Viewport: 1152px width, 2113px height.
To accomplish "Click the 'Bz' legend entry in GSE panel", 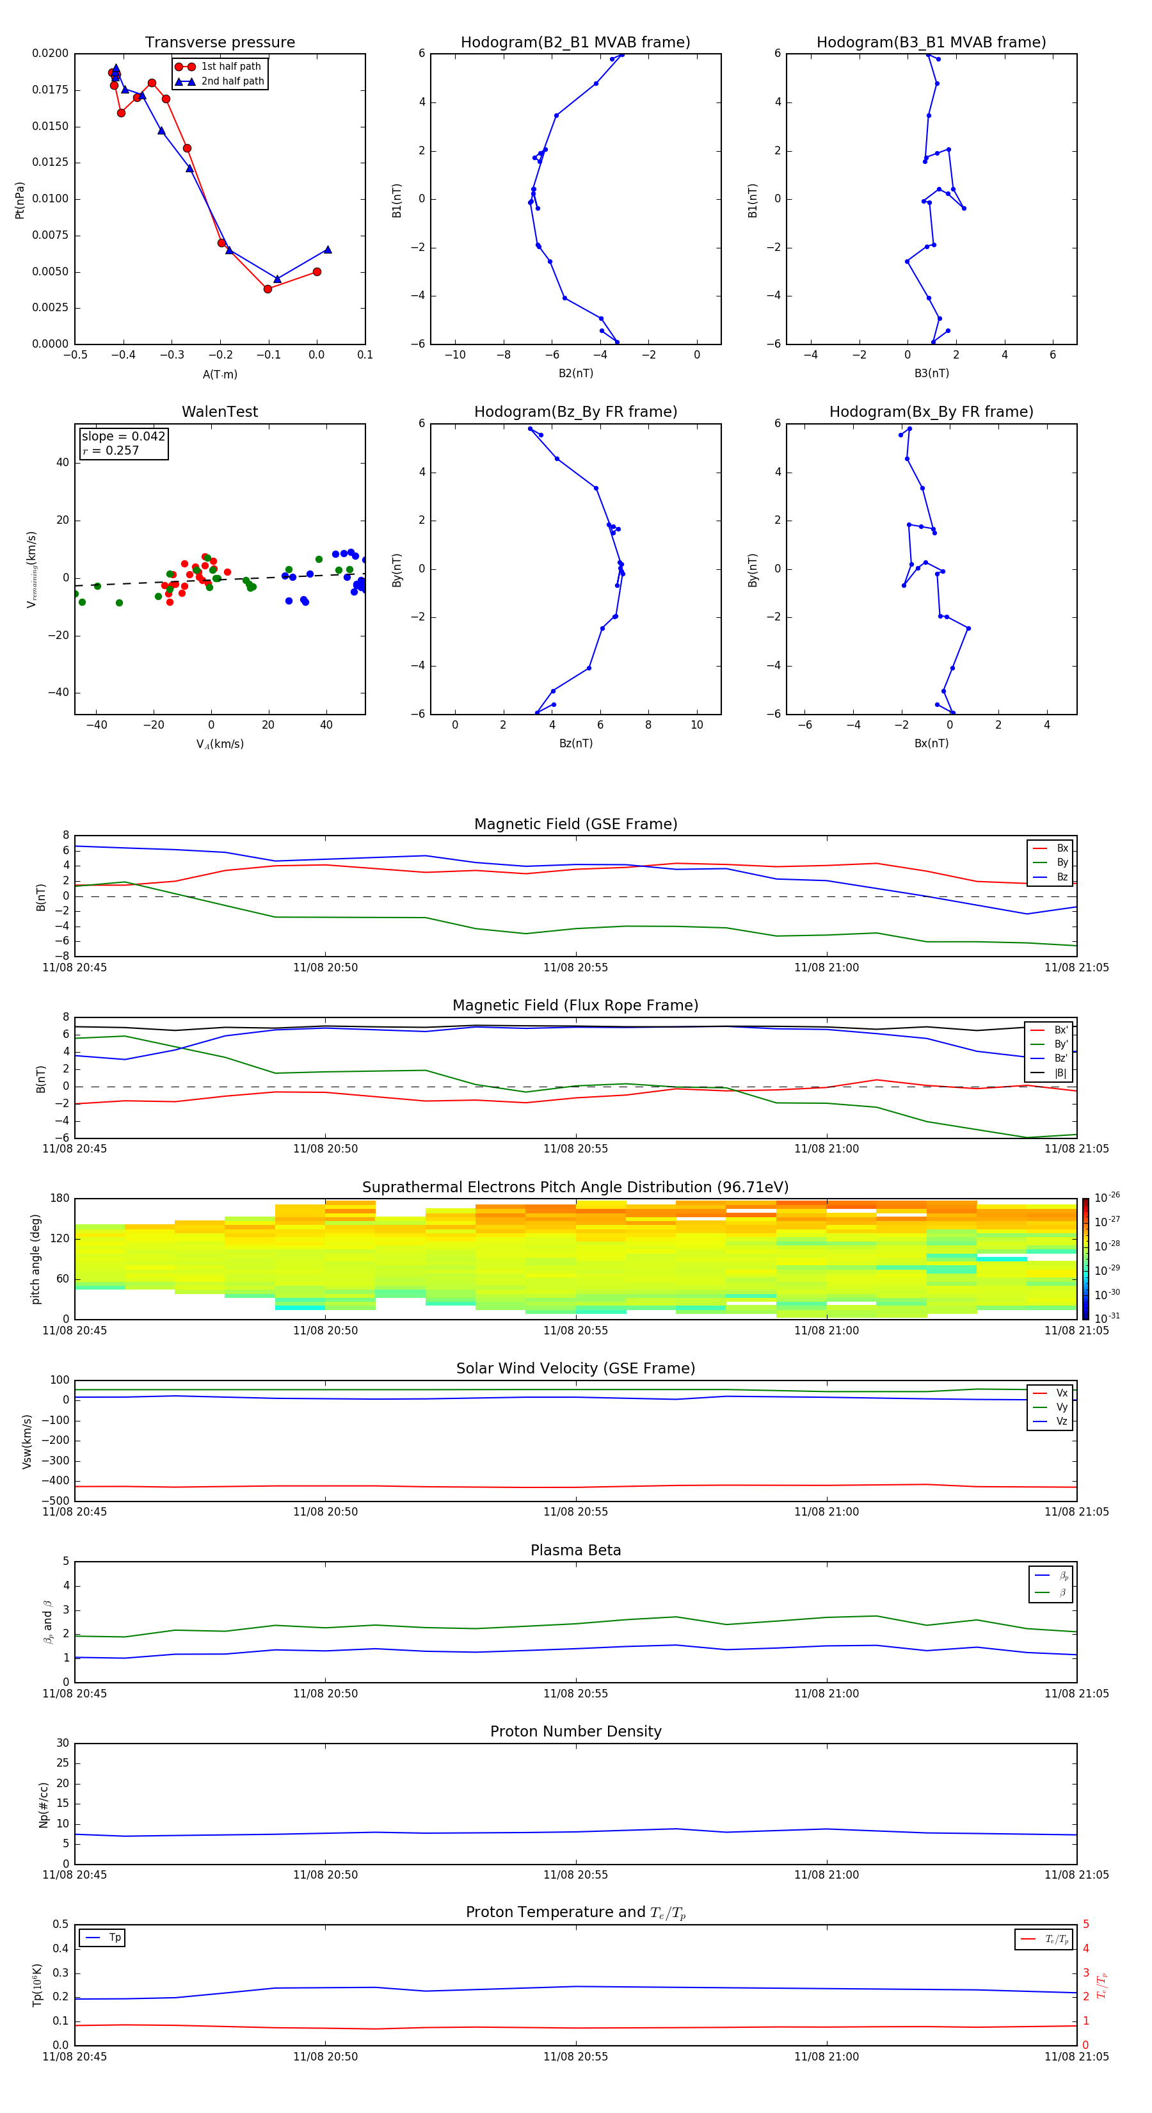I will tap(1051, 878).
